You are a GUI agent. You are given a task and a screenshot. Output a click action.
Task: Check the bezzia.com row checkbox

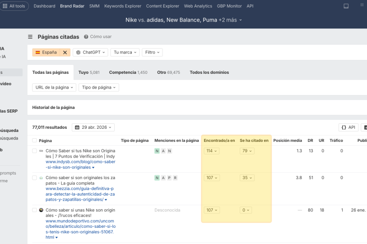34,178
